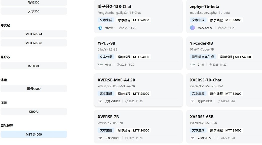This screenshot has width=262, height=145.
Task: Toggle the MTT S4000 filter chip
Action: coord(34,134)
